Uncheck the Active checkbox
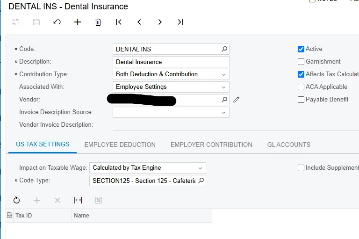The width and height of the screenshot is (359, 239). point(301,49)
